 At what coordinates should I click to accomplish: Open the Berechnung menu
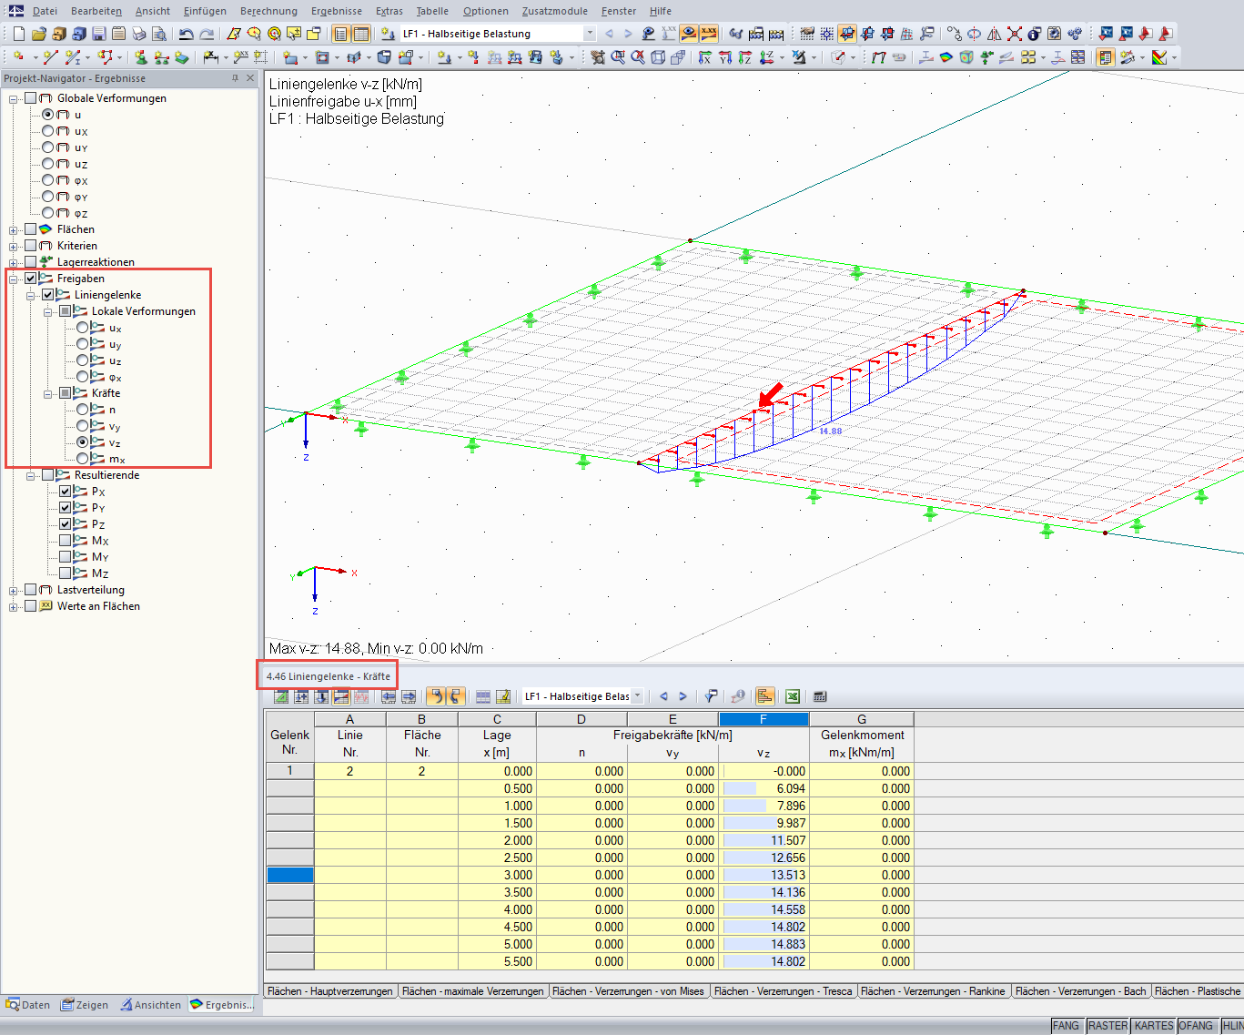(268, 11)
